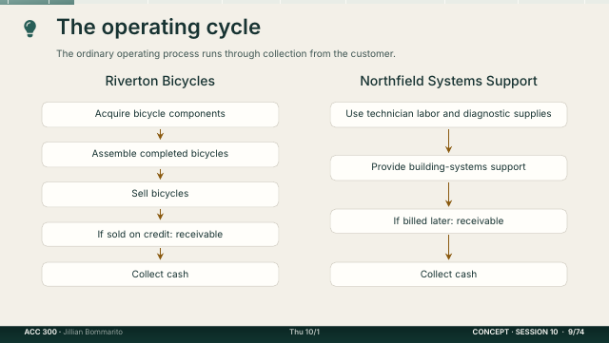Viewport: 609px width, 343px height.
Task: Click 'Use technician labor and diagnostic supplies' box
Action: [x=448, y=114]
